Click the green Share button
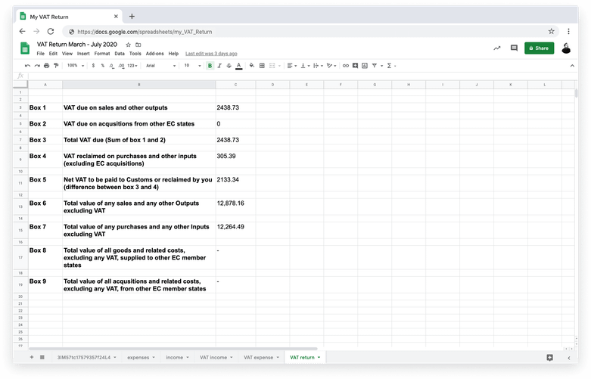Screen dimensions: 591x379 (x=539, y=48)
